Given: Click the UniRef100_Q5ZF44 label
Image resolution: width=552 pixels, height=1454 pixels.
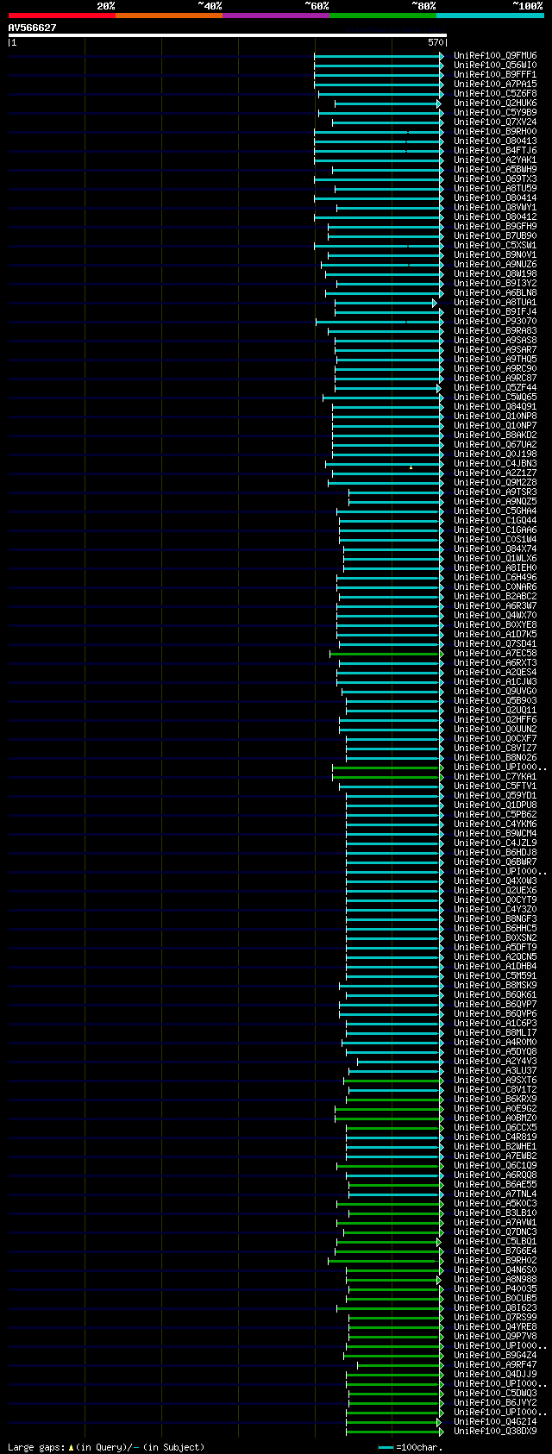Looking at the screenshot, I should tap(495, 387).
